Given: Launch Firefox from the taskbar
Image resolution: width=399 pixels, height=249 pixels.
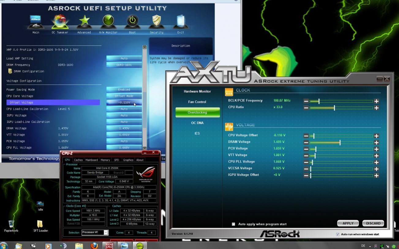Looking at the screenshot, I should click(95, 246).
